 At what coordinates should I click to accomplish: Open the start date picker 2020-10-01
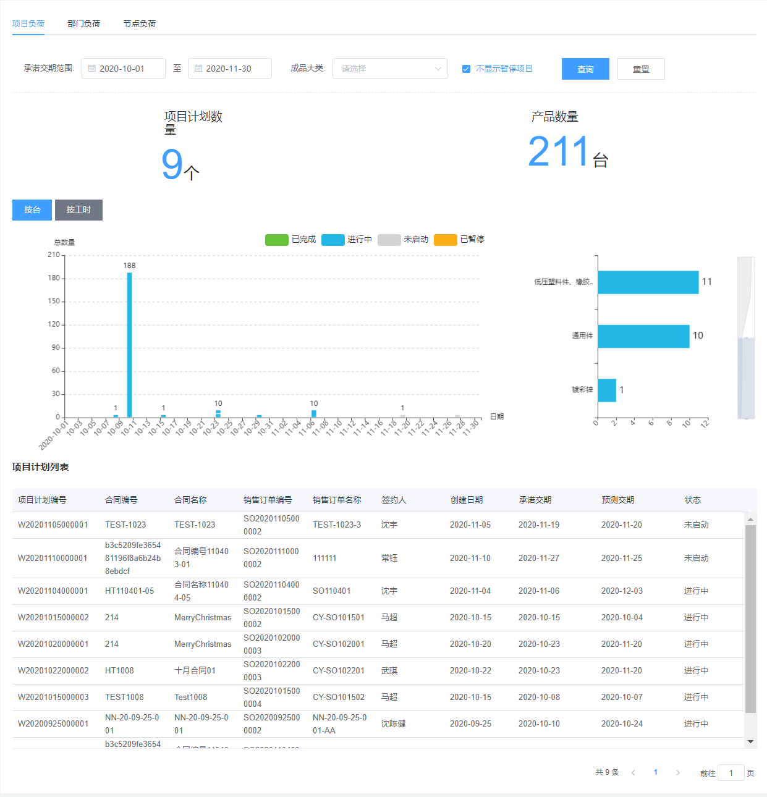[x=124, y=69]
